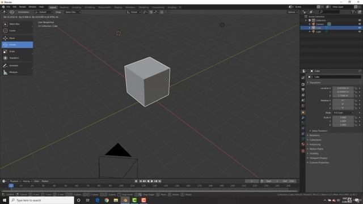This screenshot has width=363, height=204.
Task: Open the XYZ Euler rotation mode dropdown
Action: 343,113
